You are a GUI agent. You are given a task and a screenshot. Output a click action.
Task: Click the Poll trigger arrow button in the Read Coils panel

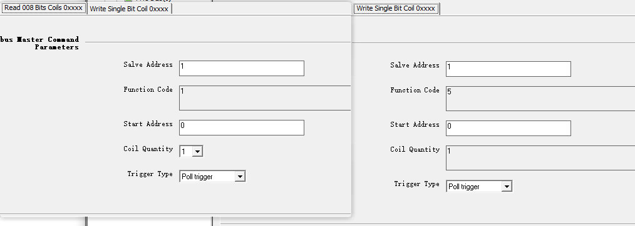[x=240, y=176]
